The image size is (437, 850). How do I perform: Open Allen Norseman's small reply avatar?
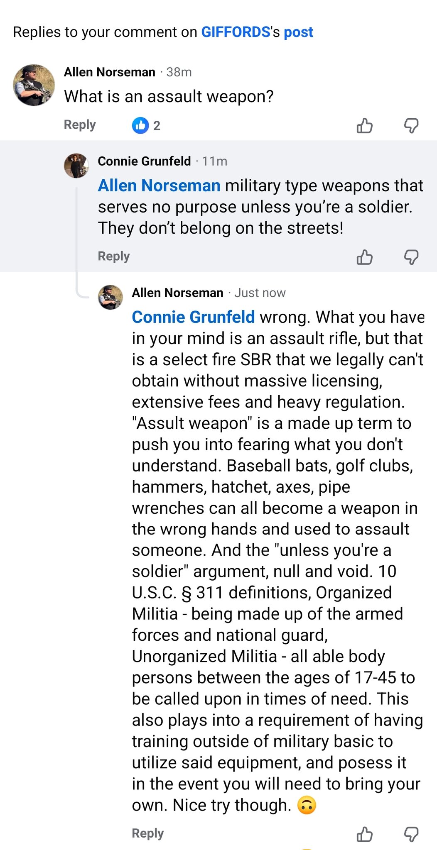pos(110,297)
